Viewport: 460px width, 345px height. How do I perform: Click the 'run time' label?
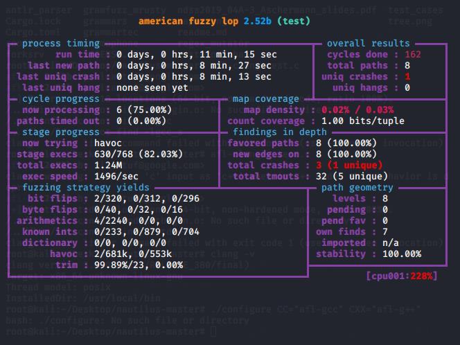click(x=78, y=55)
